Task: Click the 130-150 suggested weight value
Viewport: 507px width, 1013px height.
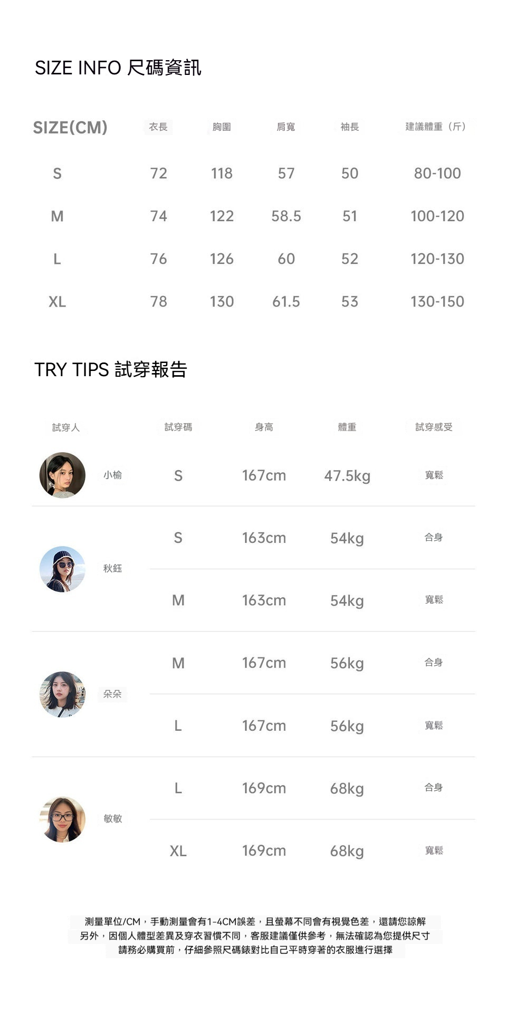Action: (437, 302)
